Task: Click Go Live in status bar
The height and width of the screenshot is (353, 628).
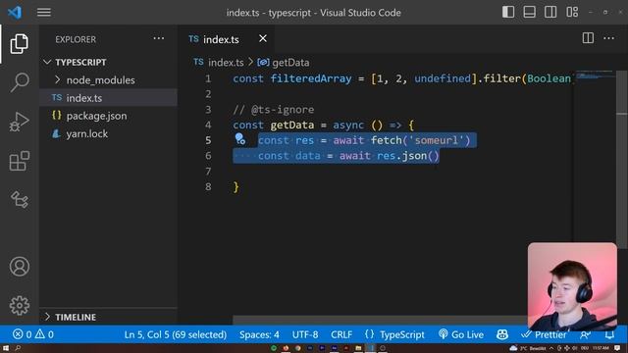Action: (461, 334)
